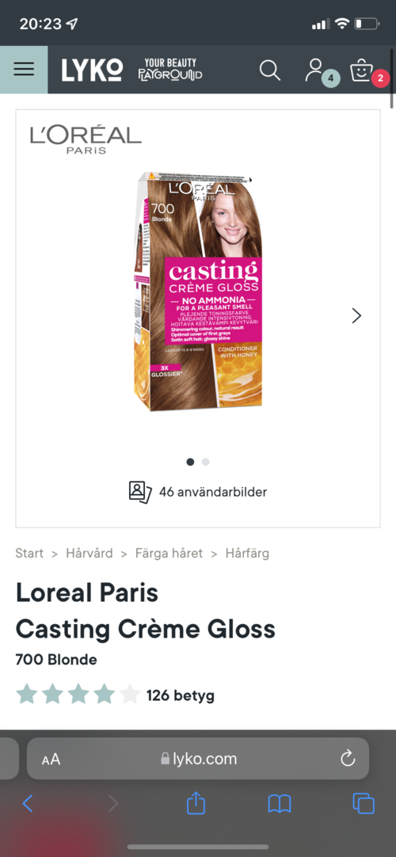Screen dimensions: 396x857
Task: Open the 126 betyg star ratings
Action: point(116,695)
